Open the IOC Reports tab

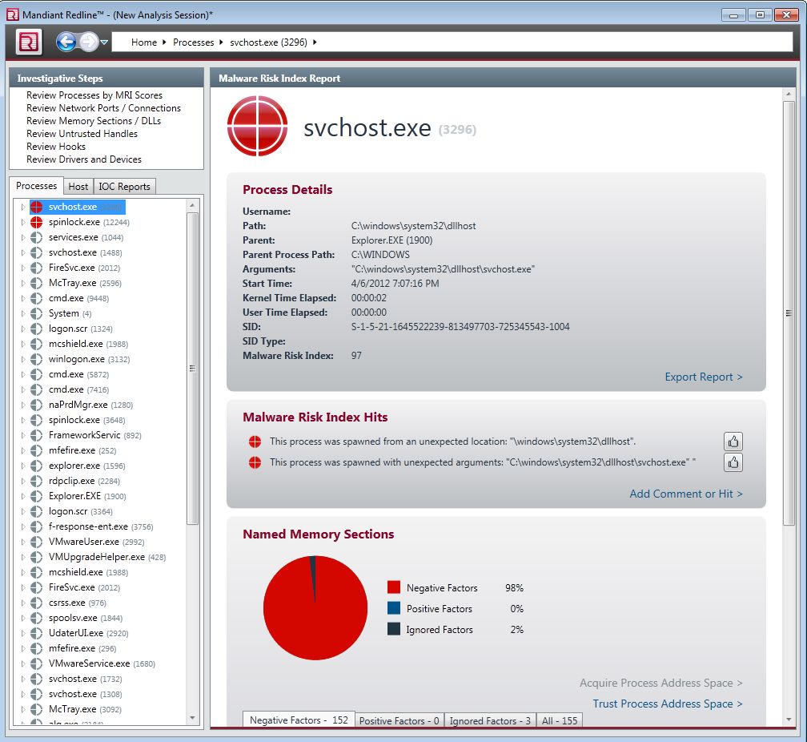point(125,187)
